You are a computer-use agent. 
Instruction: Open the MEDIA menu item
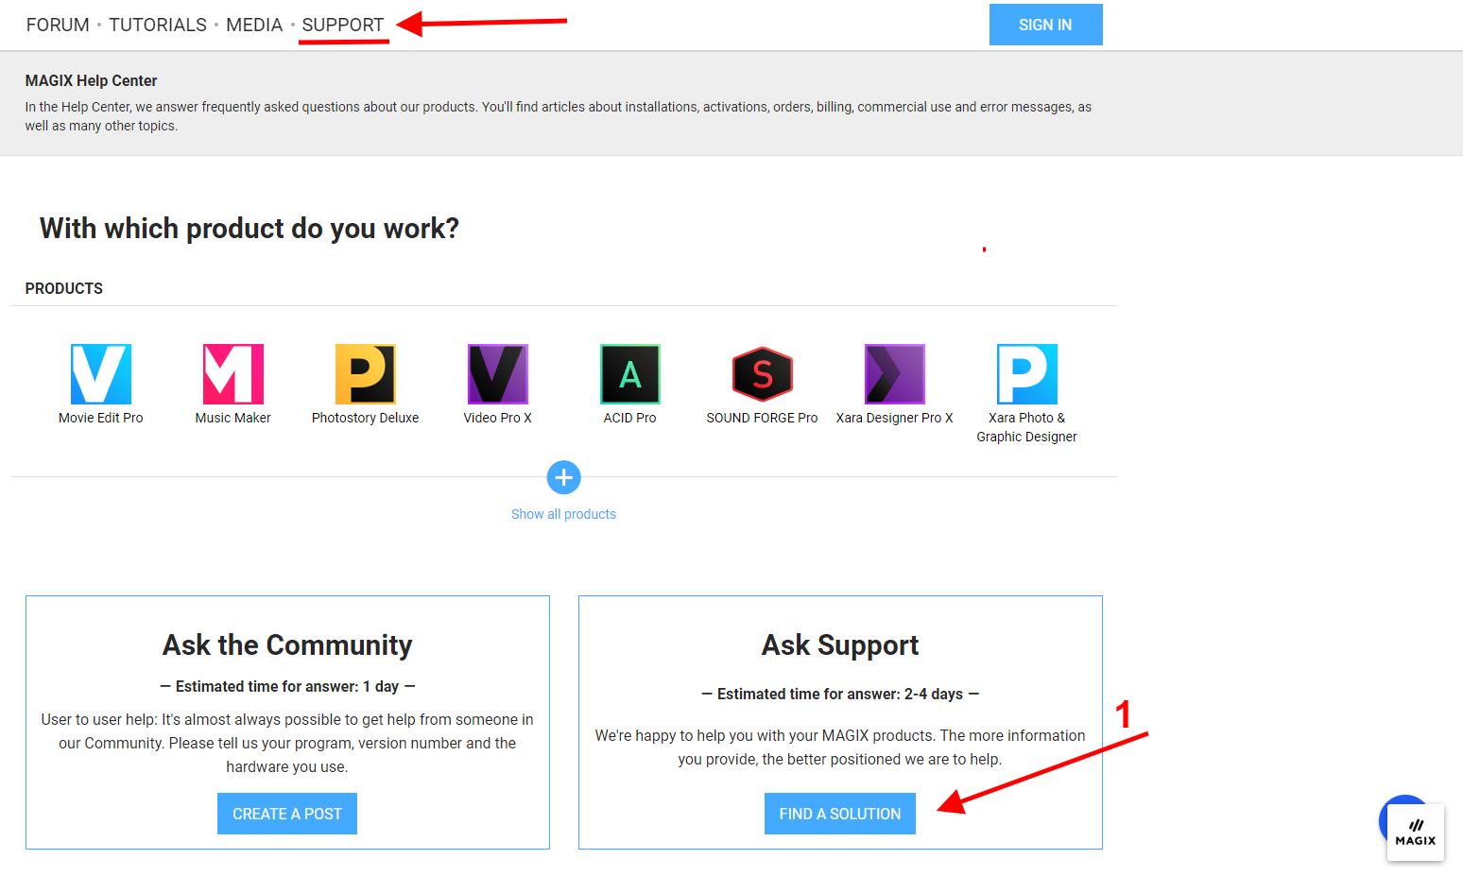(254, 25)
